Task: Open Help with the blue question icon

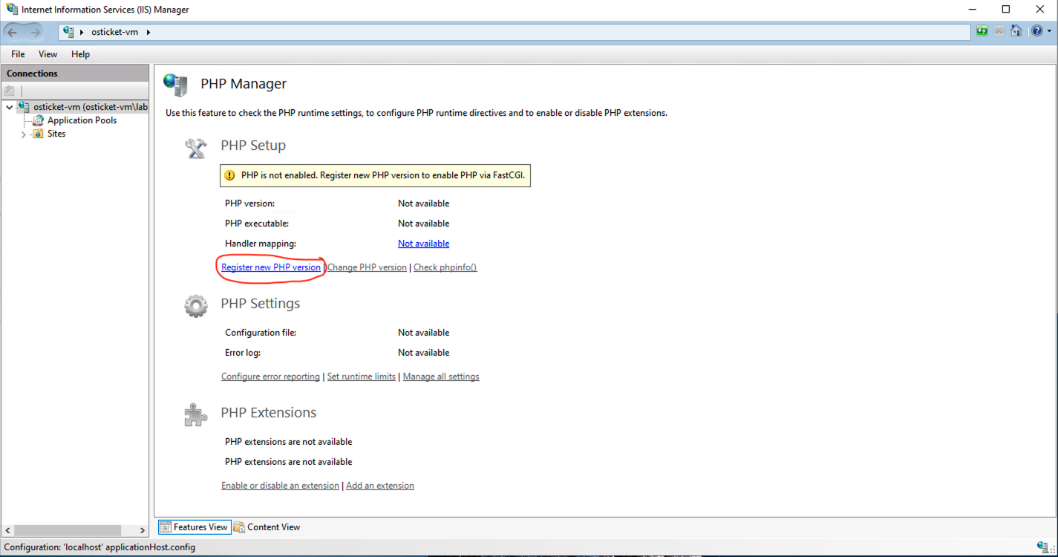Action: [1037, 31]
